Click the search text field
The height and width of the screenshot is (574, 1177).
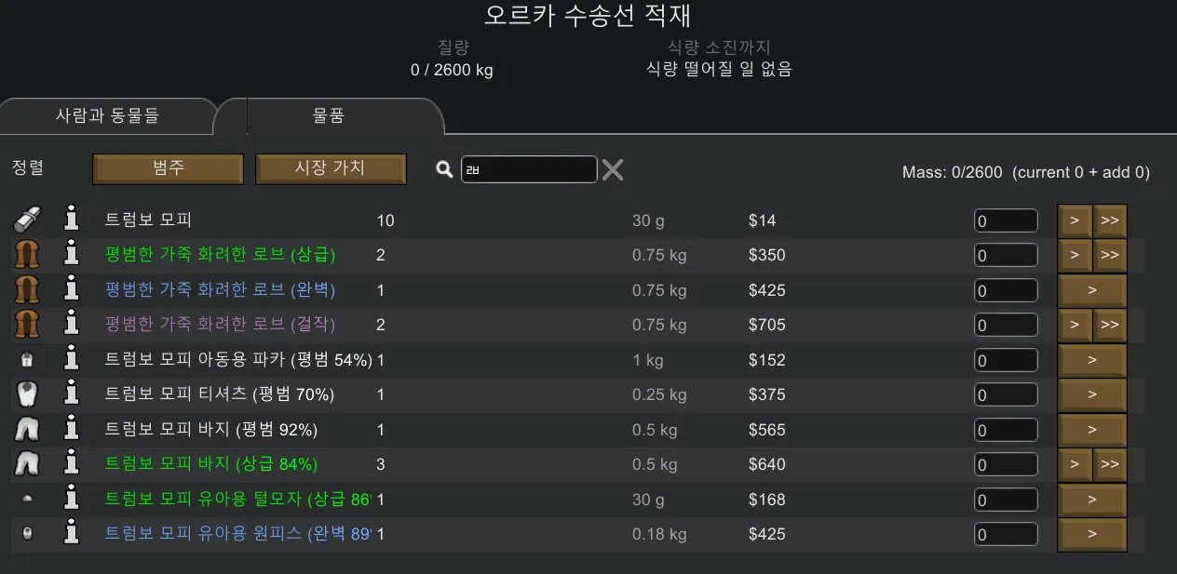(529, 169)
